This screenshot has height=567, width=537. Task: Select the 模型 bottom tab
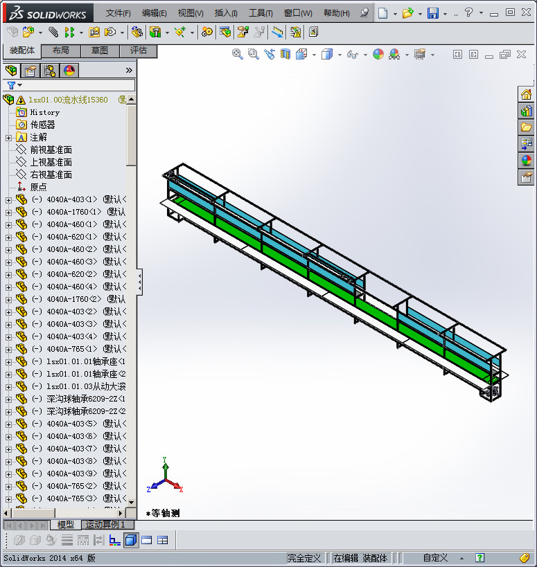pos(66,524)
